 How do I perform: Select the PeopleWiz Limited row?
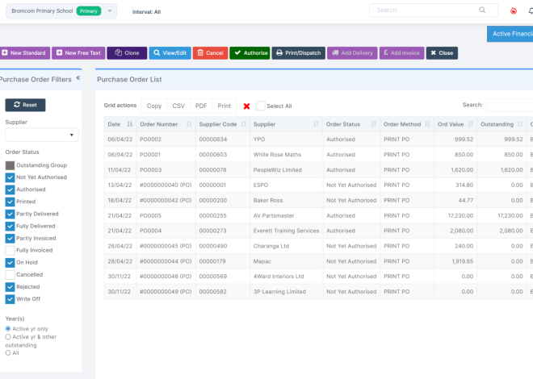click(318, 169)
